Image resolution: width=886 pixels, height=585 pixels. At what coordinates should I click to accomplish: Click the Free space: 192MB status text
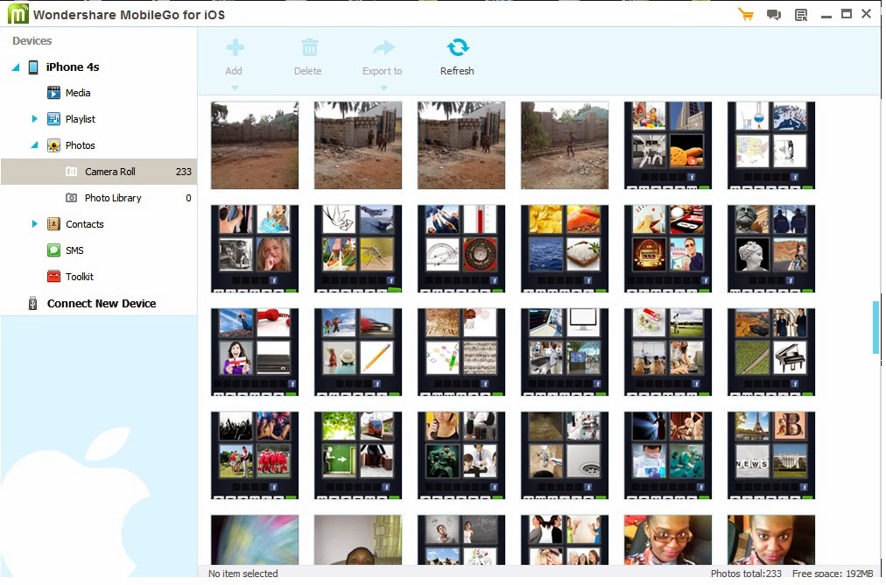click(x=833, y=574)
